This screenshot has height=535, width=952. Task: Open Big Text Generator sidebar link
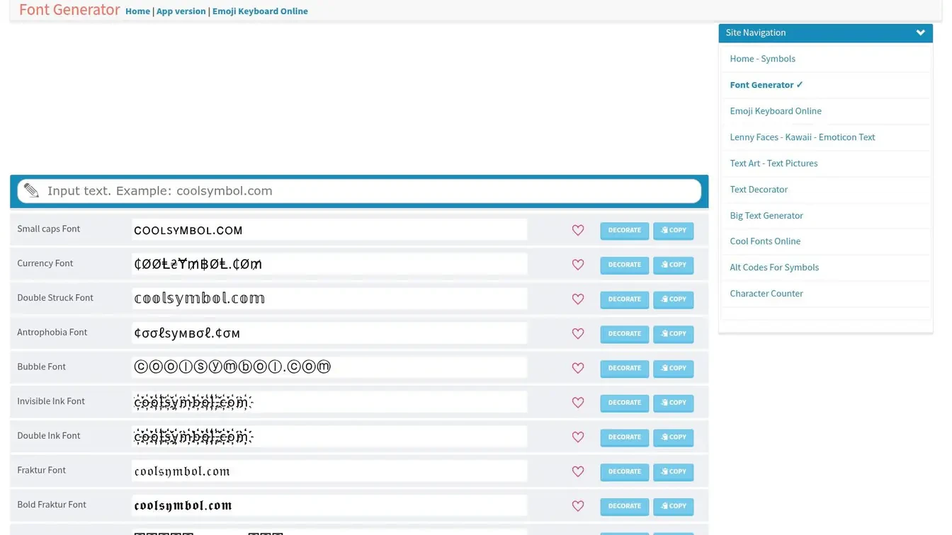pyautogui.click(x=766, y=215)
